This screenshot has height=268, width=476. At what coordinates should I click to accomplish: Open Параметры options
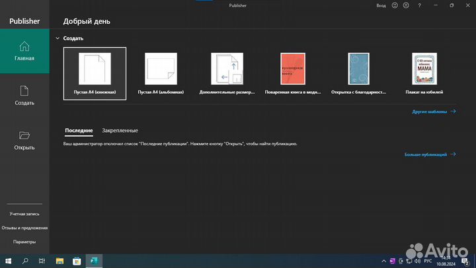(x=24, y=242)
